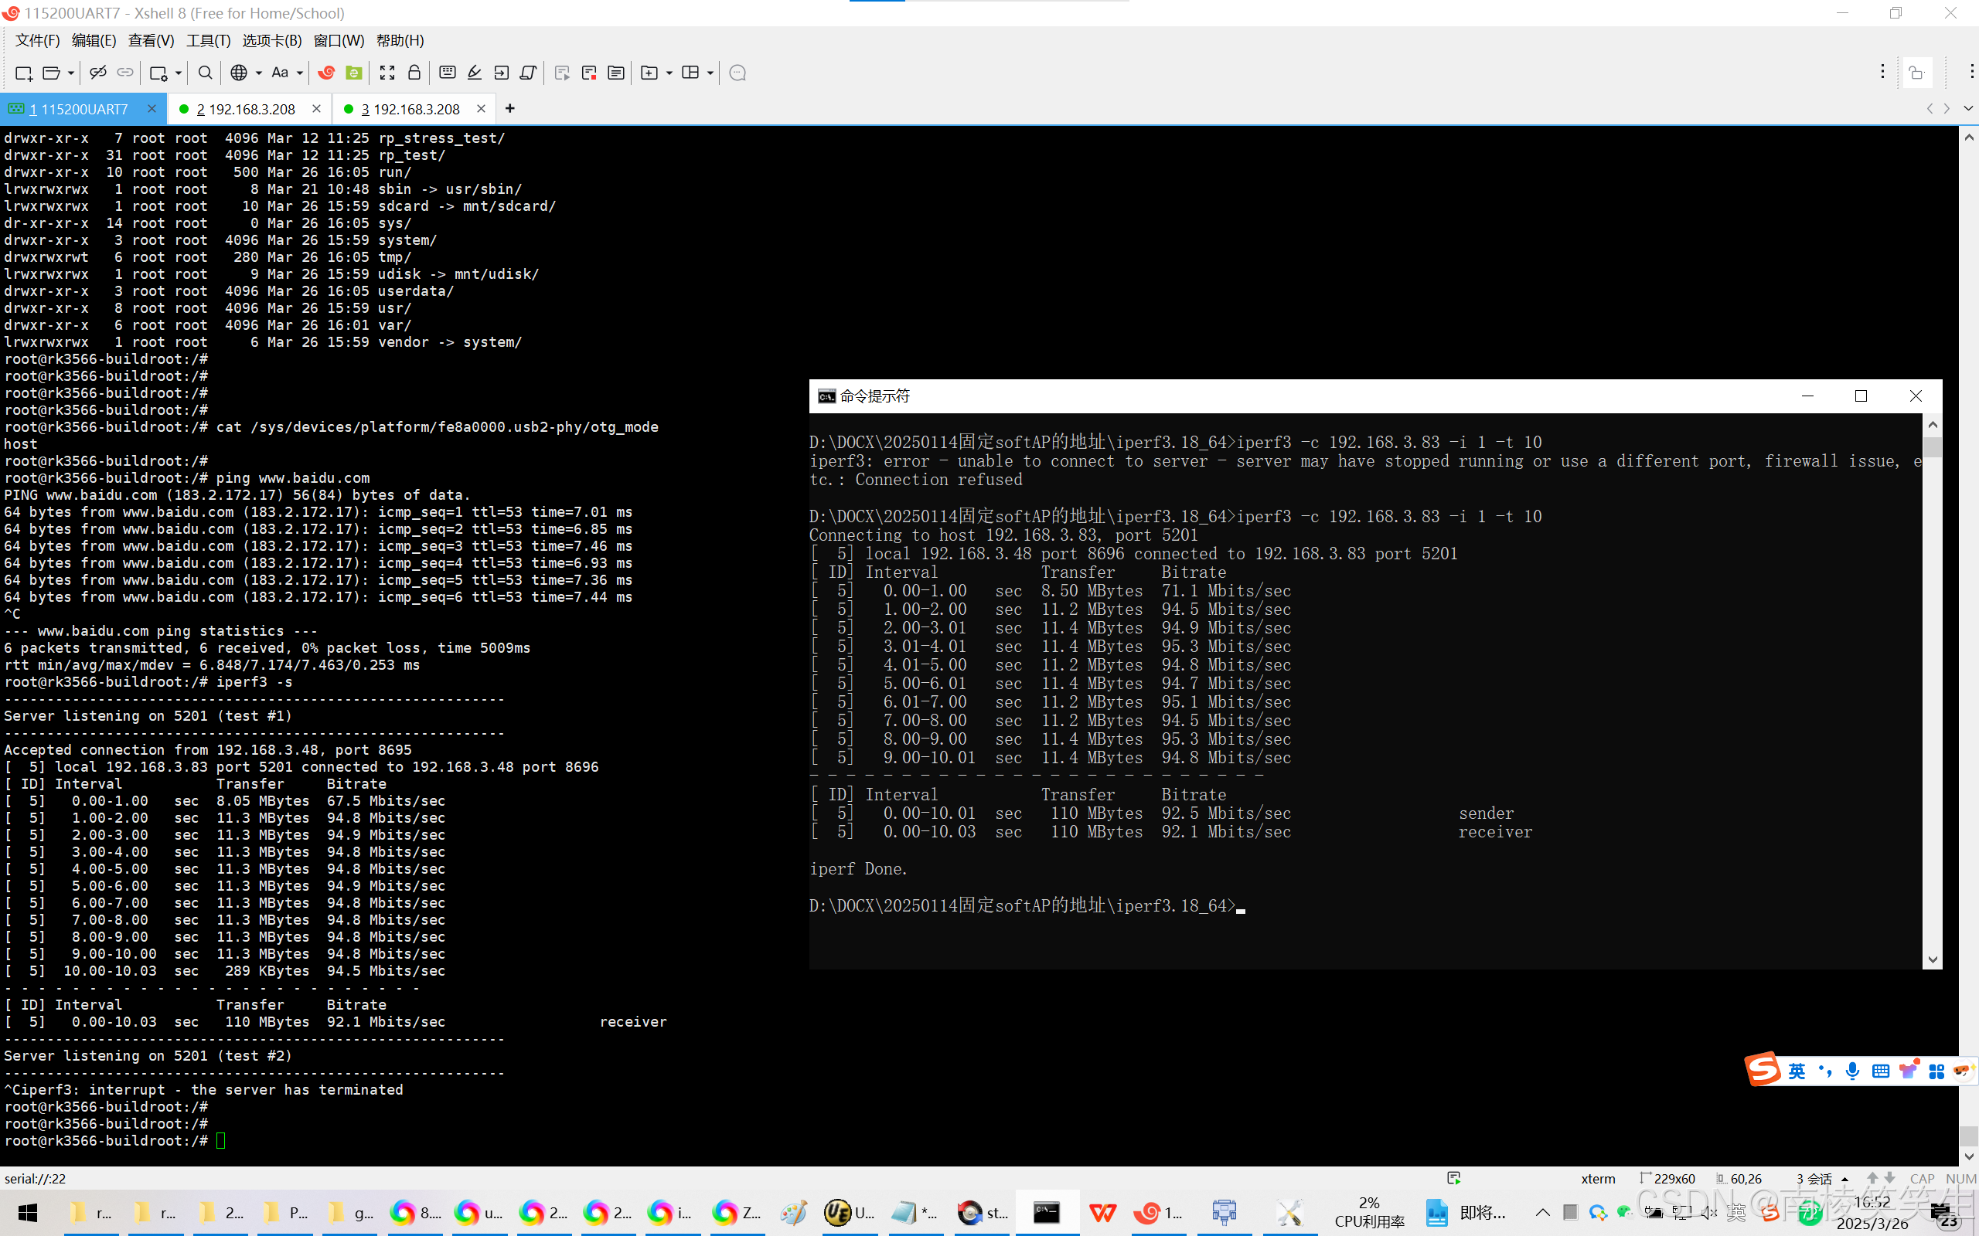This screenshot has height=1236, width=1979.
Task: Click the highlight pen icon
Action: [x=475, y=73]
